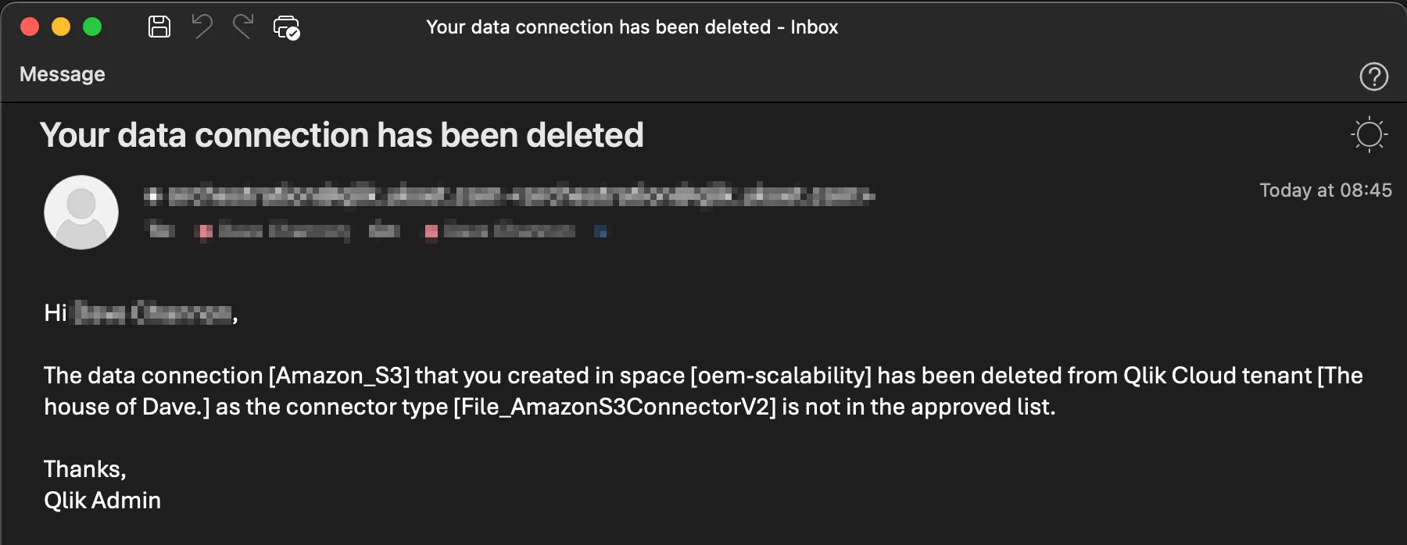
Task: Click the 'Qlik Admin' signature text
Action: coord(102,500)
